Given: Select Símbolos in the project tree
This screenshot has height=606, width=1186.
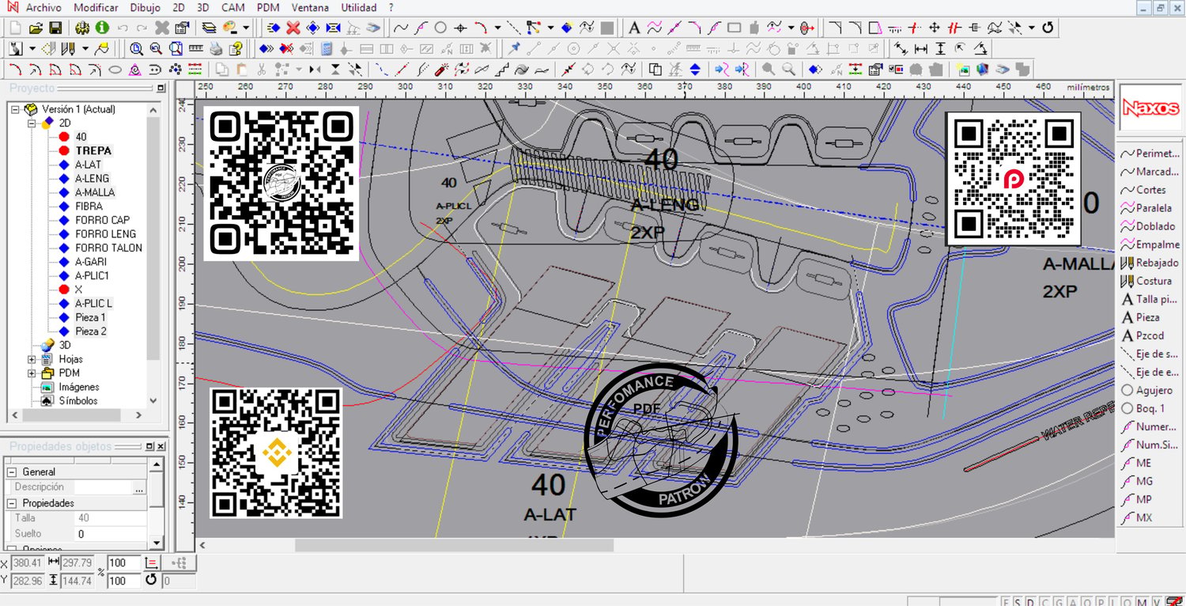Looking at the screenshot, I should (78, 400).
